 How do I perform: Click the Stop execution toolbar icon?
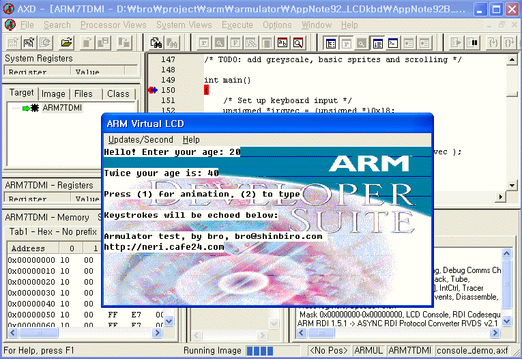[472, 43]
